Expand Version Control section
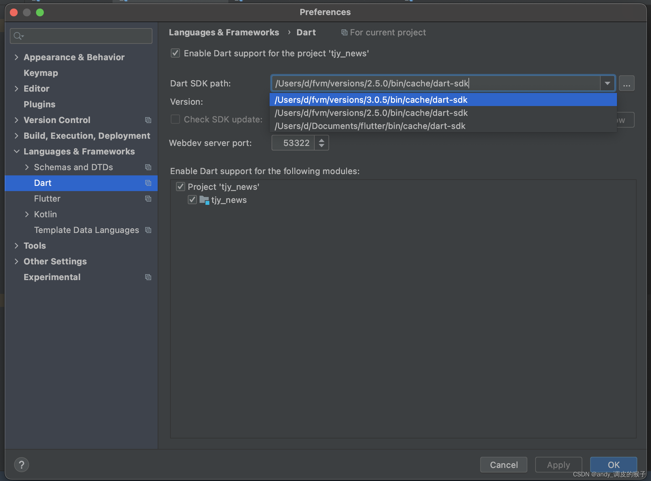 click(16, 120)
